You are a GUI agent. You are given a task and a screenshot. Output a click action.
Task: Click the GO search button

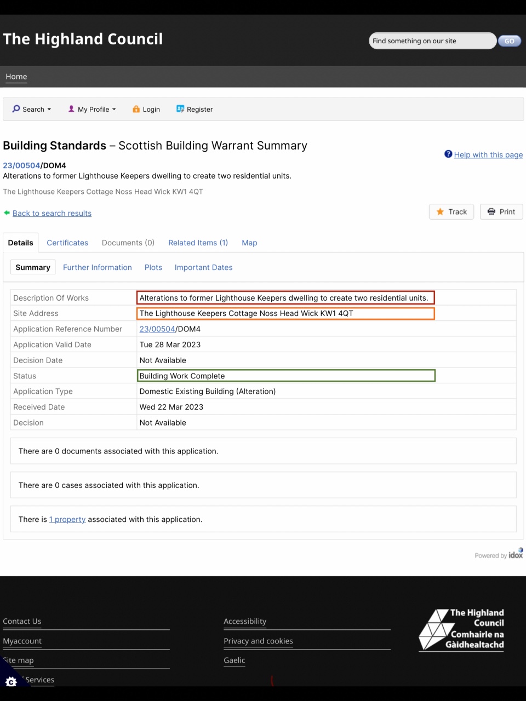pos(509,41)
